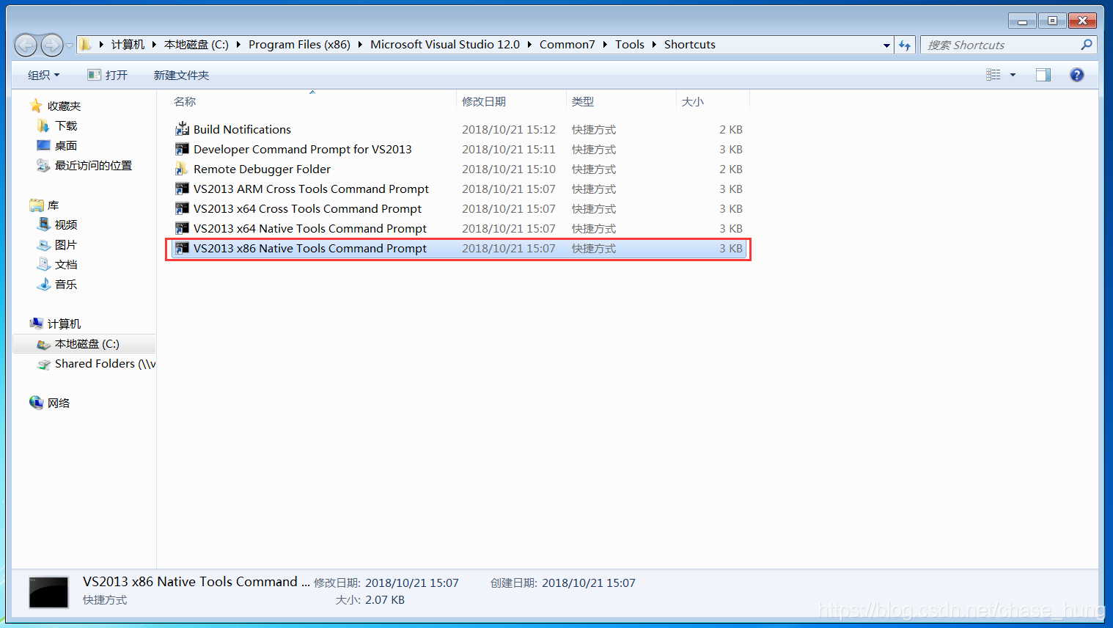
Task: Click Microsoft Visual Studio 12.0 breadcrumb
Action: [445, 45]
